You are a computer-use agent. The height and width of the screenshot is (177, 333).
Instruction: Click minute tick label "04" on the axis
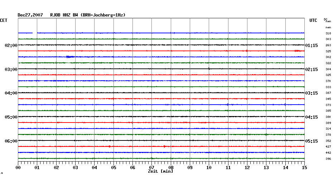pos(94,168)
